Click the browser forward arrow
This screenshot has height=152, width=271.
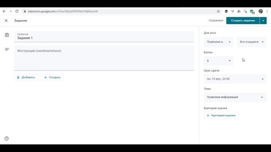pyautogui.click(x=10, y=11)
